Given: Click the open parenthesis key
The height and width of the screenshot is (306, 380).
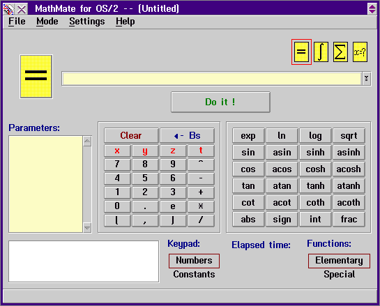Looking at the screenshot, I should click(117, 220).
